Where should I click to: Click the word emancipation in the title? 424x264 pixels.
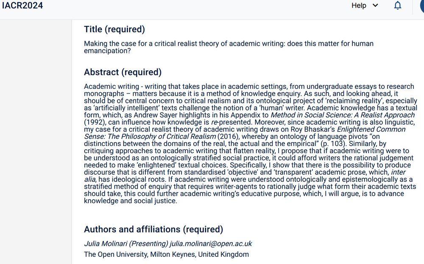(106, 50)
